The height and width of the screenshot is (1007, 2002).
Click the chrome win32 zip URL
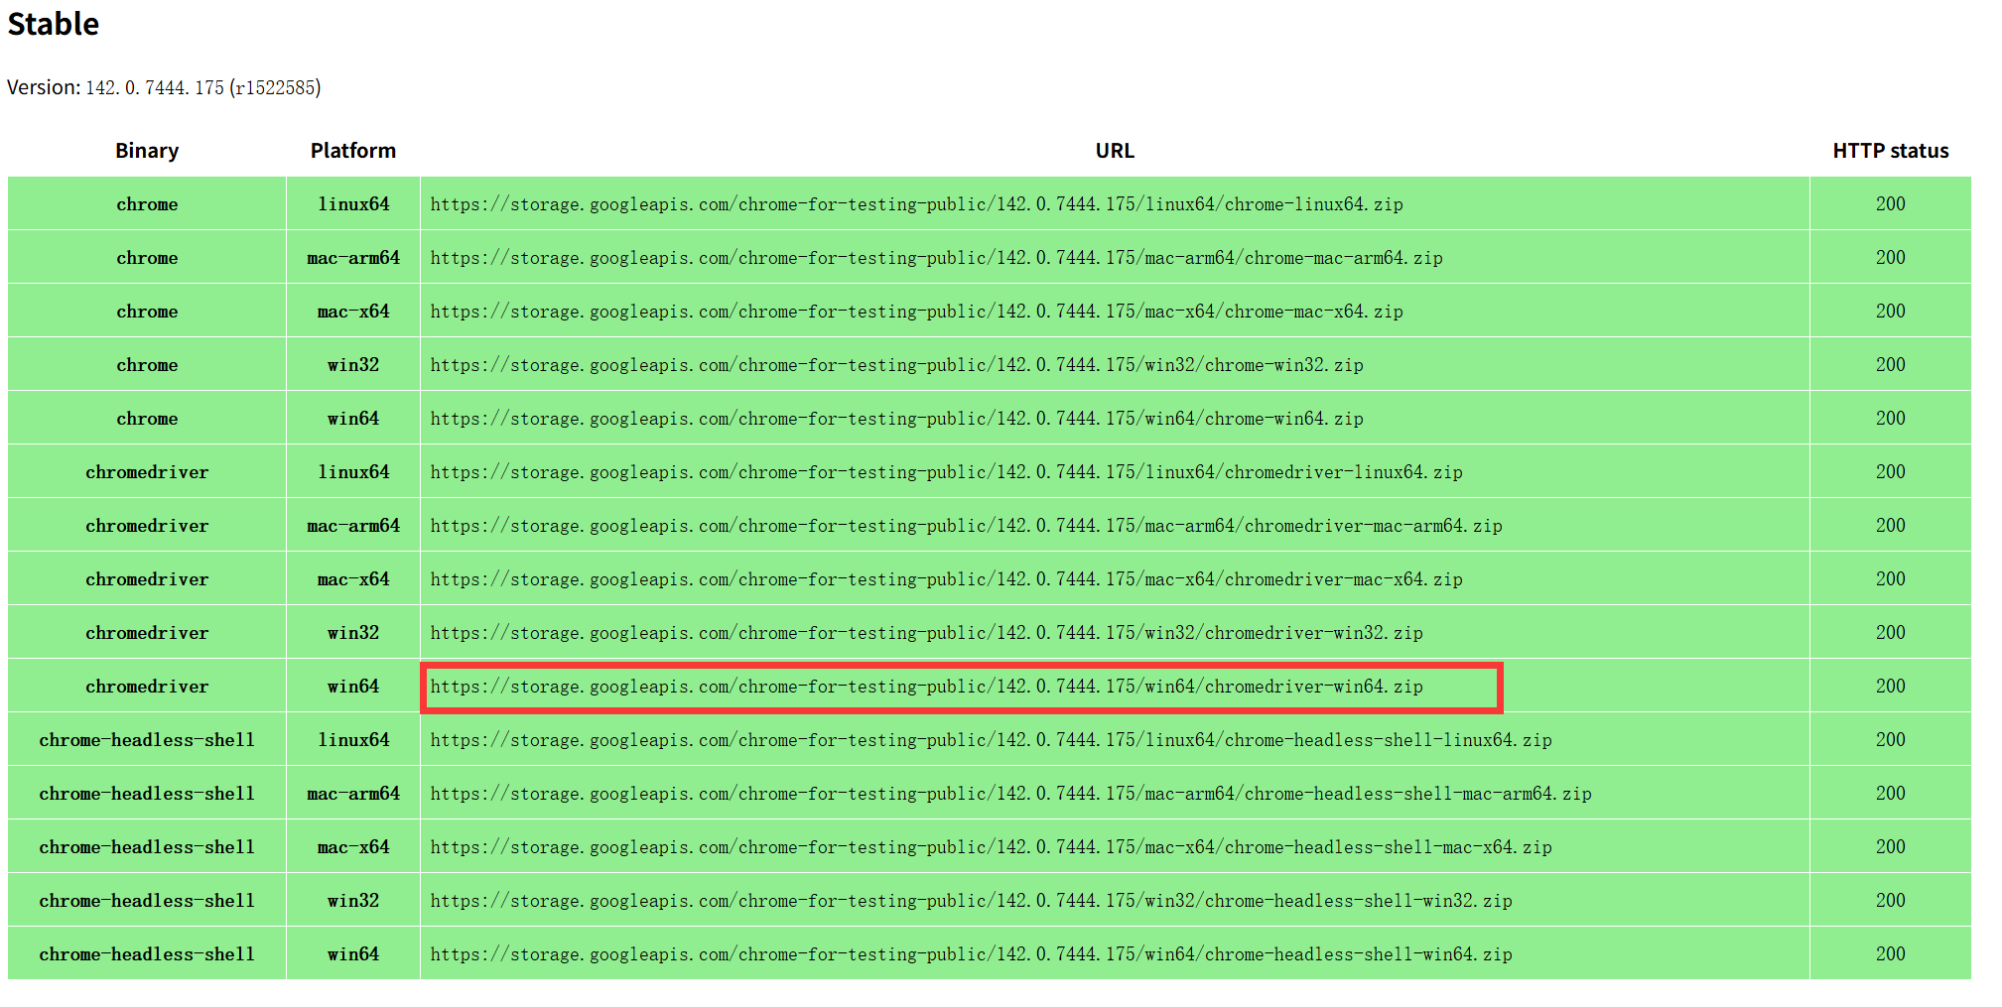point(896,365)
